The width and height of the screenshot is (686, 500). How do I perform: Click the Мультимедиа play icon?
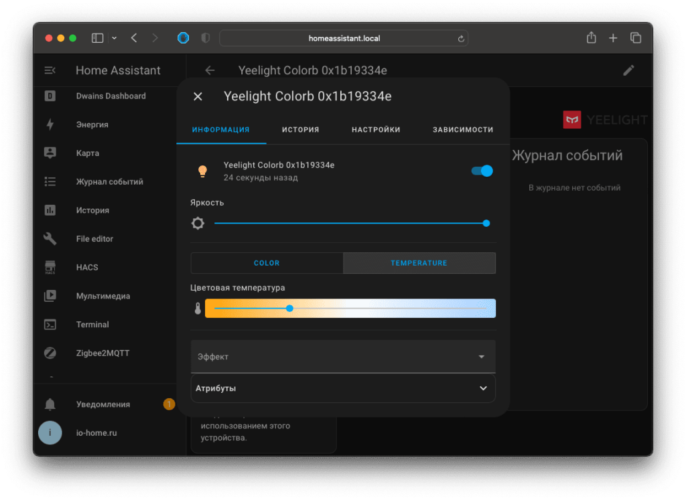click(50, 296)
